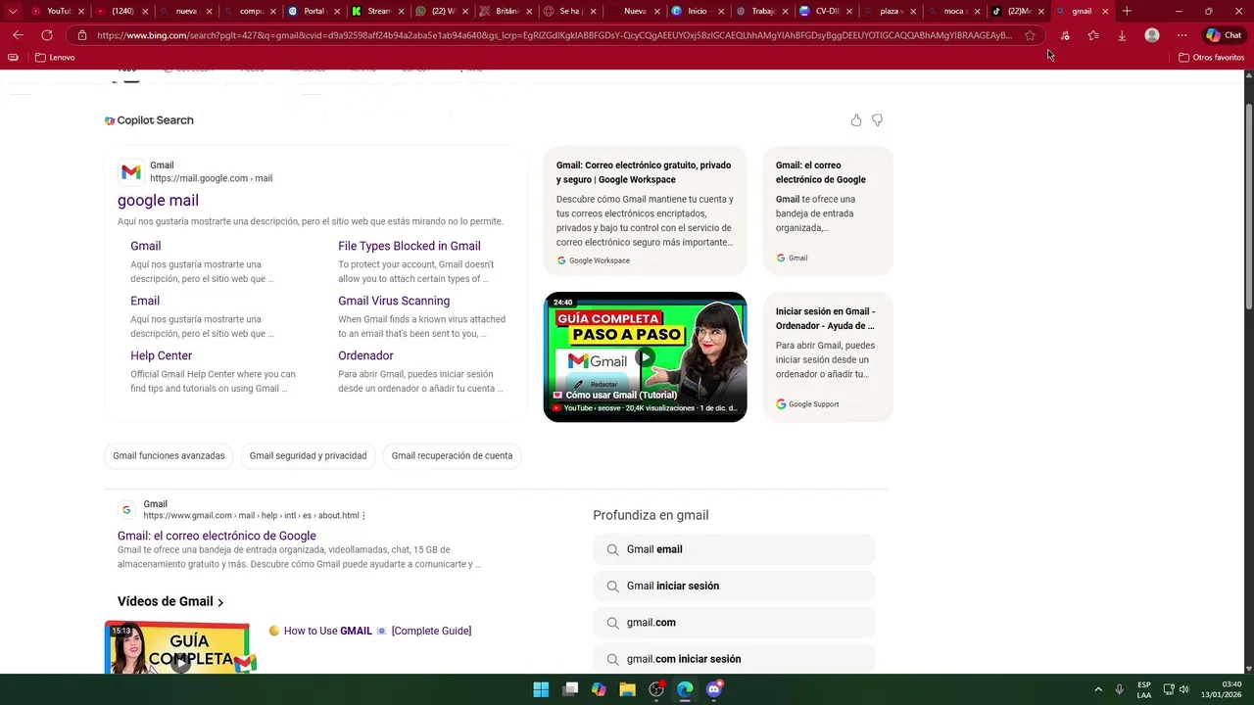Switch ESP LAA keyboard language
Viewport: 1254px width, 705px height.
point(1144,689)
